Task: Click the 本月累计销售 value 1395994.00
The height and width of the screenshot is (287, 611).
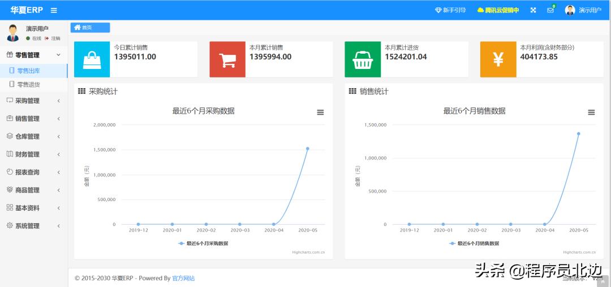Action: coord(270,56)
